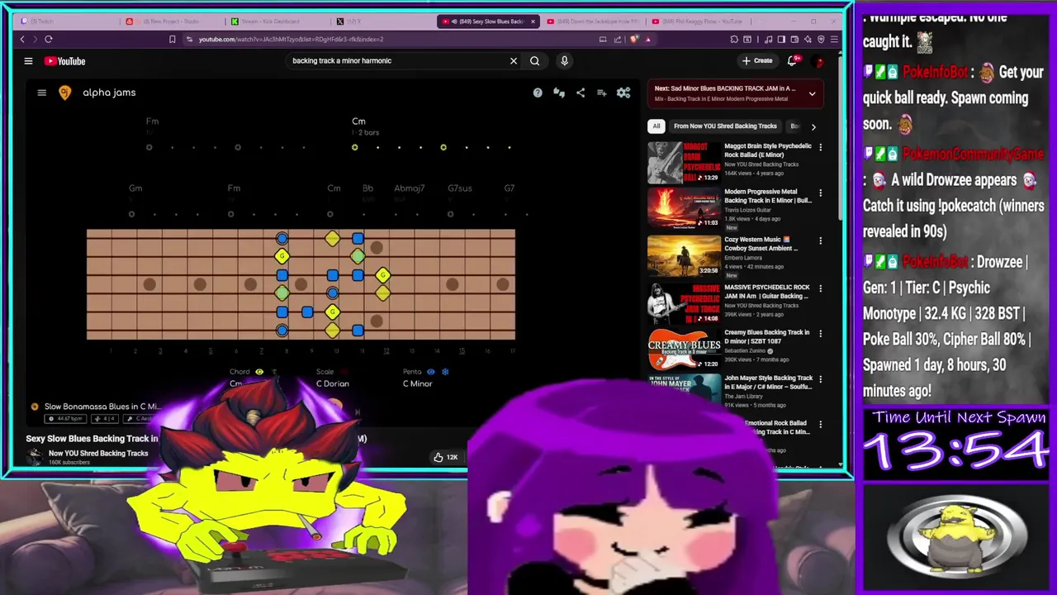This screenshot has width=1057, height=595.
Task: Select the All filter chip
Action: [x=656, y=126]
